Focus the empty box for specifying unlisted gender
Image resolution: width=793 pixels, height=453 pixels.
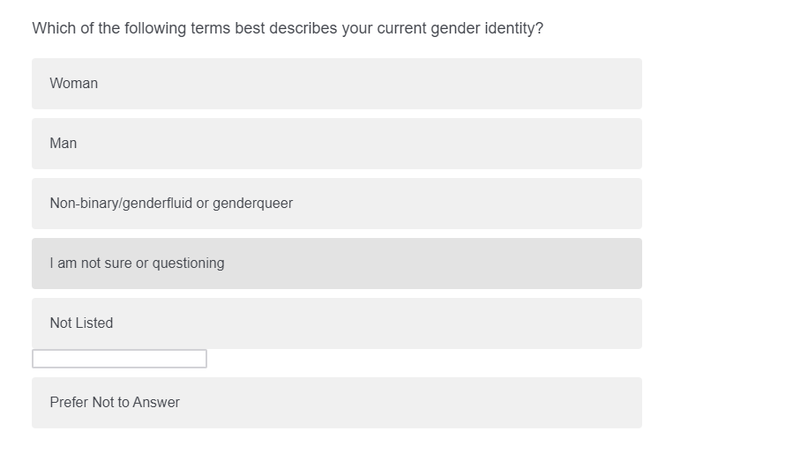click(119, 359)
